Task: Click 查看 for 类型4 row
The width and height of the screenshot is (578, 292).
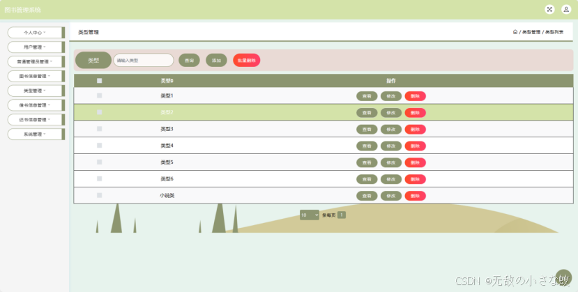Action: point(367,146)
